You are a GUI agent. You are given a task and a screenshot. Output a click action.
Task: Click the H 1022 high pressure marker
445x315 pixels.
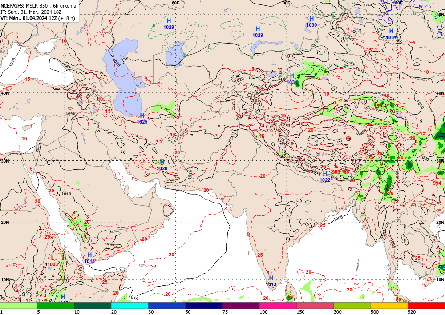tap(325, 176)
